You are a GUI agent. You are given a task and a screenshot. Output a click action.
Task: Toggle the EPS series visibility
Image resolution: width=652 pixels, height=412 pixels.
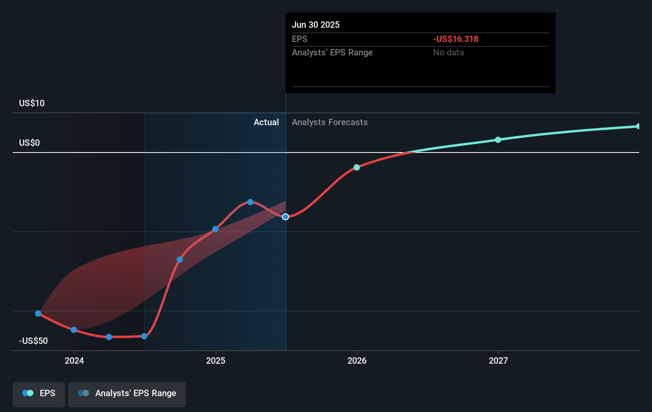[x=39, y=394]
